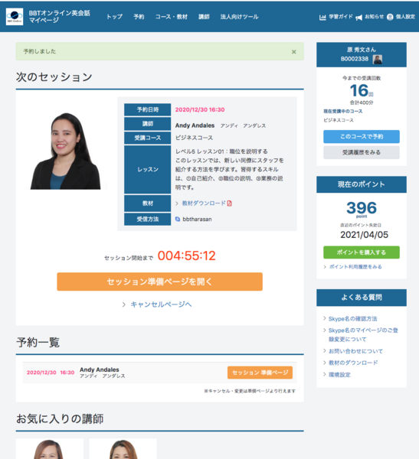Click the このコースで予約 button
419x459 pixels.
(362, 136)
